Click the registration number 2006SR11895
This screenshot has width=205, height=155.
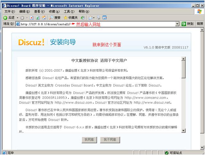click(53, 98)
